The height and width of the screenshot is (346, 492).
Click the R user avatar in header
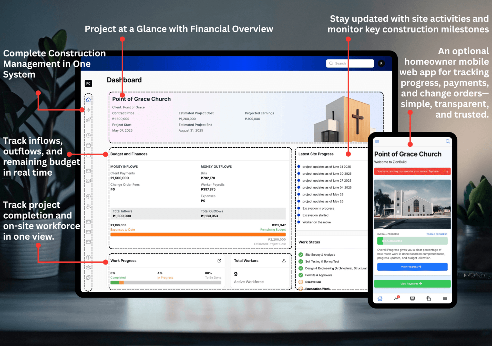[381, 64]
